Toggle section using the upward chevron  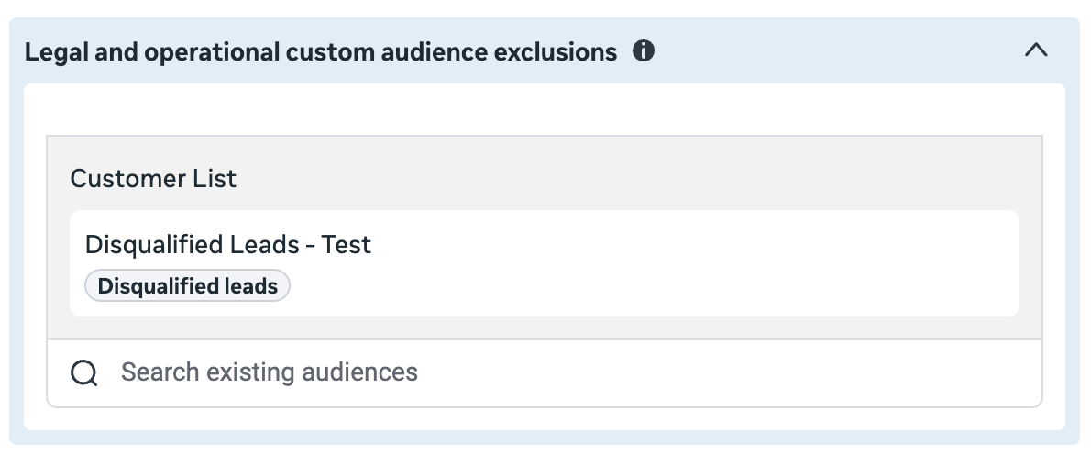pos(1036,50)
